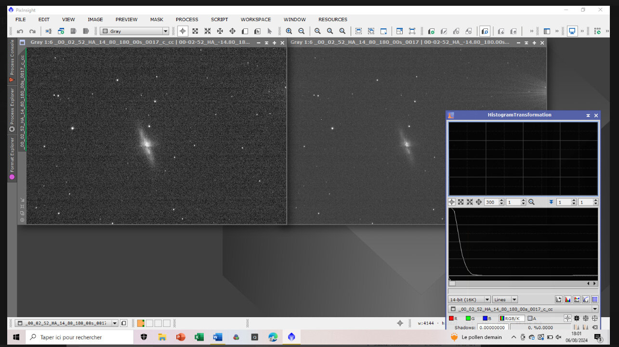Select the RGB/K combined channel button

[x=512, y=318]
